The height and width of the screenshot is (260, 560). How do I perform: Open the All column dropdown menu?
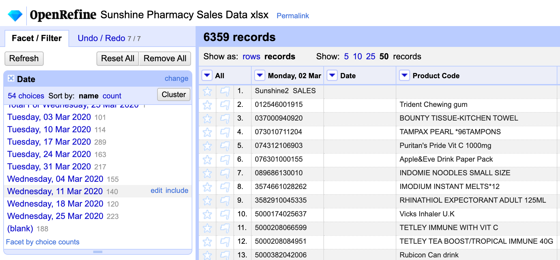pyautogui.click(x=207, y=76)
